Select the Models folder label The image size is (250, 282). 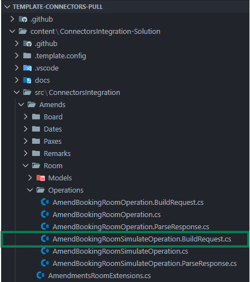[60, 178]
